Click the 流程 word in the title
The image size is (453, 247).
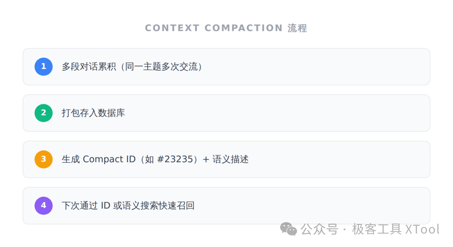click(297, 28)
